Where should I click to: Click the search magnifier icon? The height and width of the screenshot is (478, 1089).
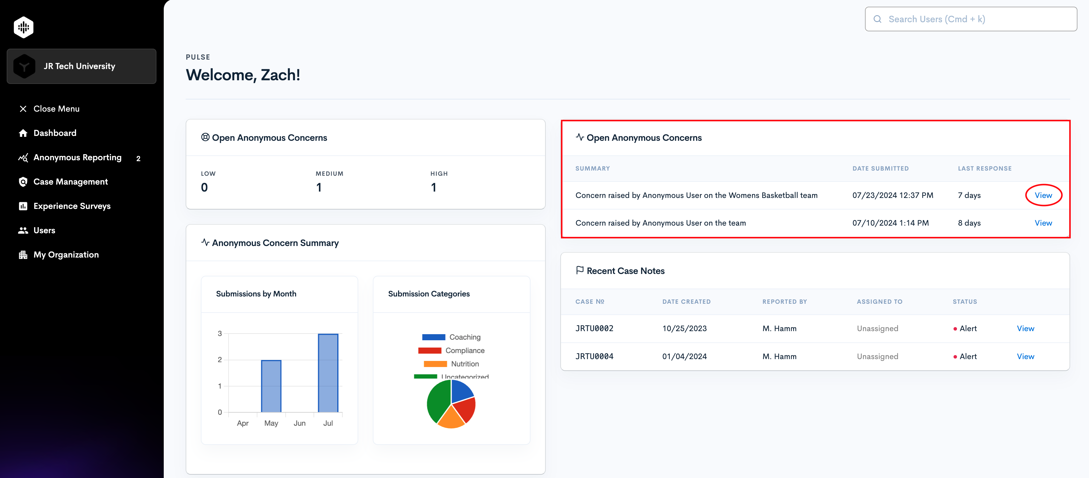tap(877, 19)
